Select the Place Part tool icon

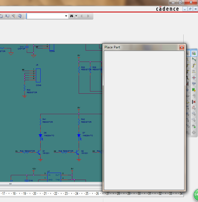coord(194,53)
